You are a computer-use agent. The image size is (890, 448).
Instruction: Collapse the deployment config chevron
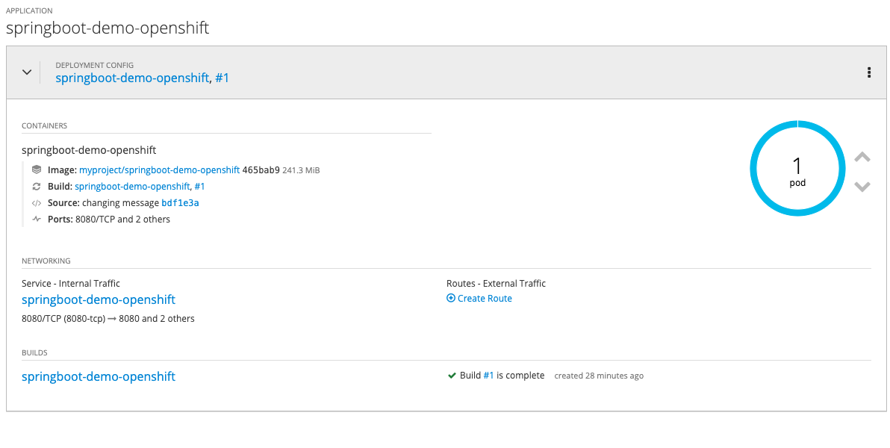click(x=27, y=72)
